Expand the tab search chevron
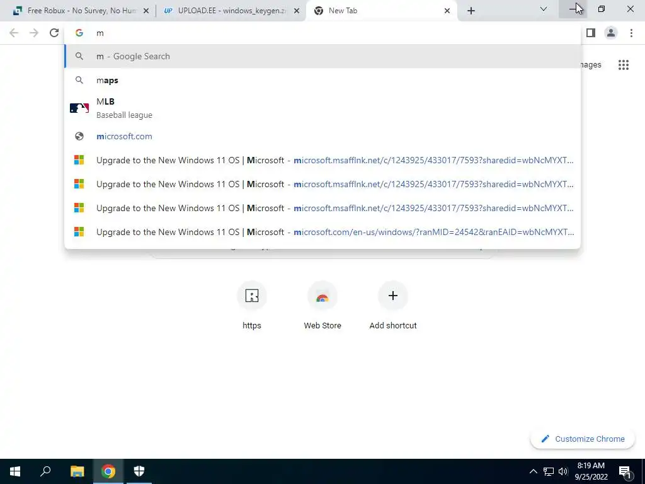 click(x=544, y=9)
